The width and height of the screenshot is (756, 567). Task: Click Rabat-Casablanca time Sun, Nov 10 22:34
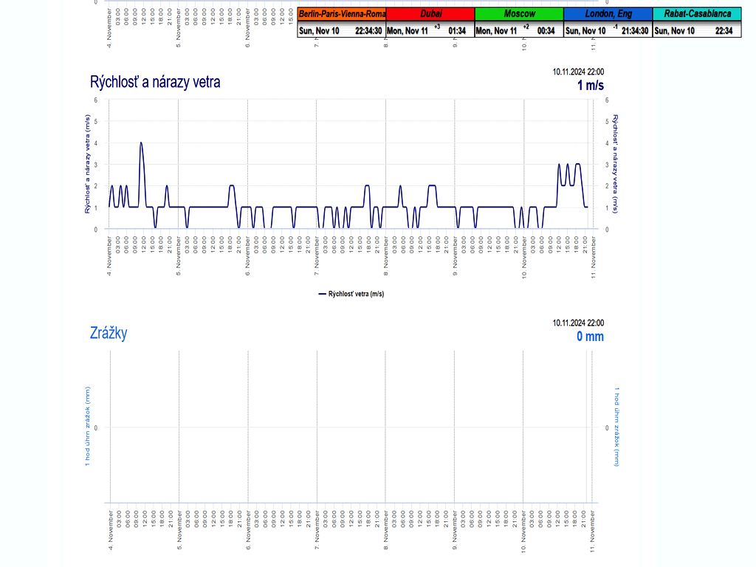(x=697, y=31)
